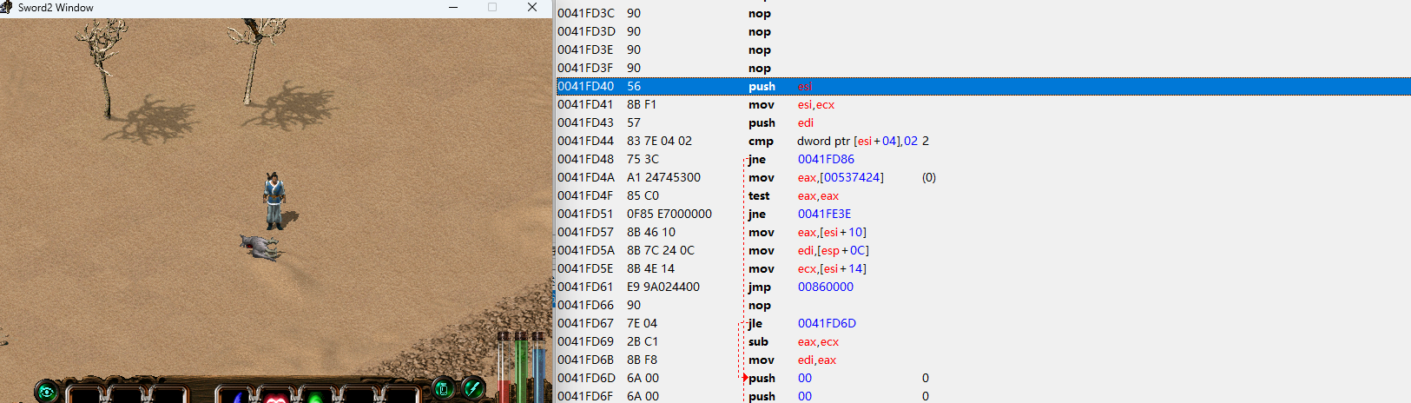The width and height of the screenshot is (1411, 403).
Task: Select the green item in the hotbar
Action: coord(314,398)
